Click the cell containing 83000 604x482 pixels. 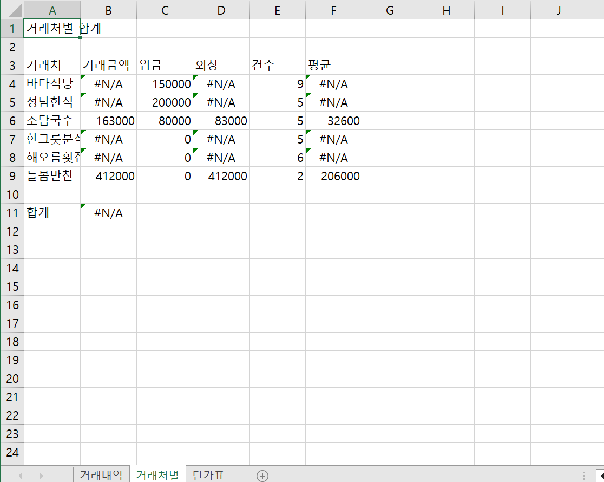pos(221,121)
